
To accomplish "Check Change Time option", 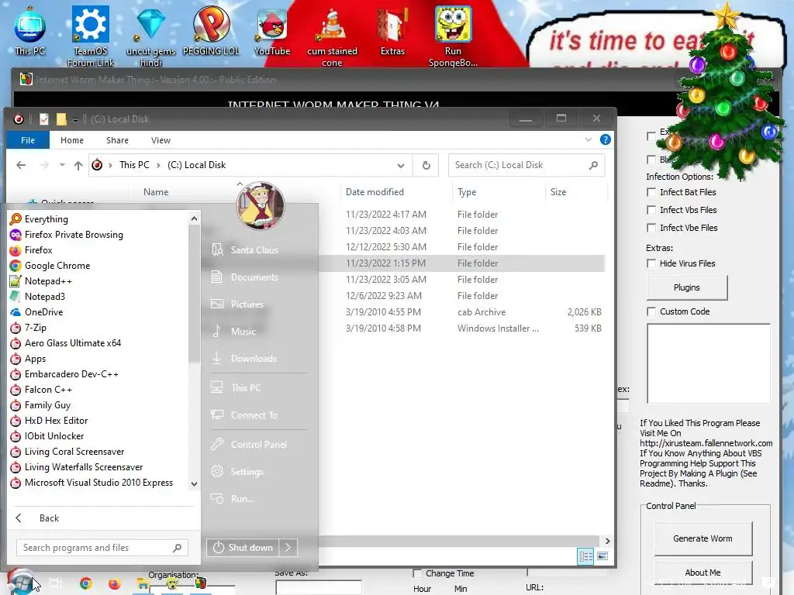I will click(x=417, y=573).
